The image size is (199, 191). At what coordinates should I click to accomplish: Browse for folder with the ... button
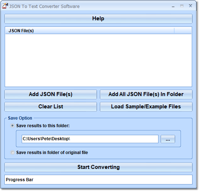click(x=168, y=139)
